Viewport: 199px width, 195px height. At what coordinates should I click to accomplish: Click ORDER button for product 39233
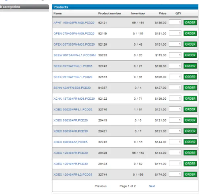pyautogui.click(x=190, y=55)
